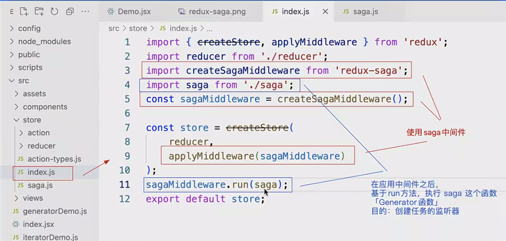Refresh the file explorer
Viewport: 506px width, 241px height.
coord(54,12)
